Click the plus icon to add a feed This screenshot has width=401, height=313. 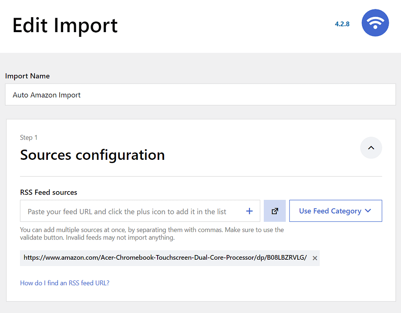(249, 211)
